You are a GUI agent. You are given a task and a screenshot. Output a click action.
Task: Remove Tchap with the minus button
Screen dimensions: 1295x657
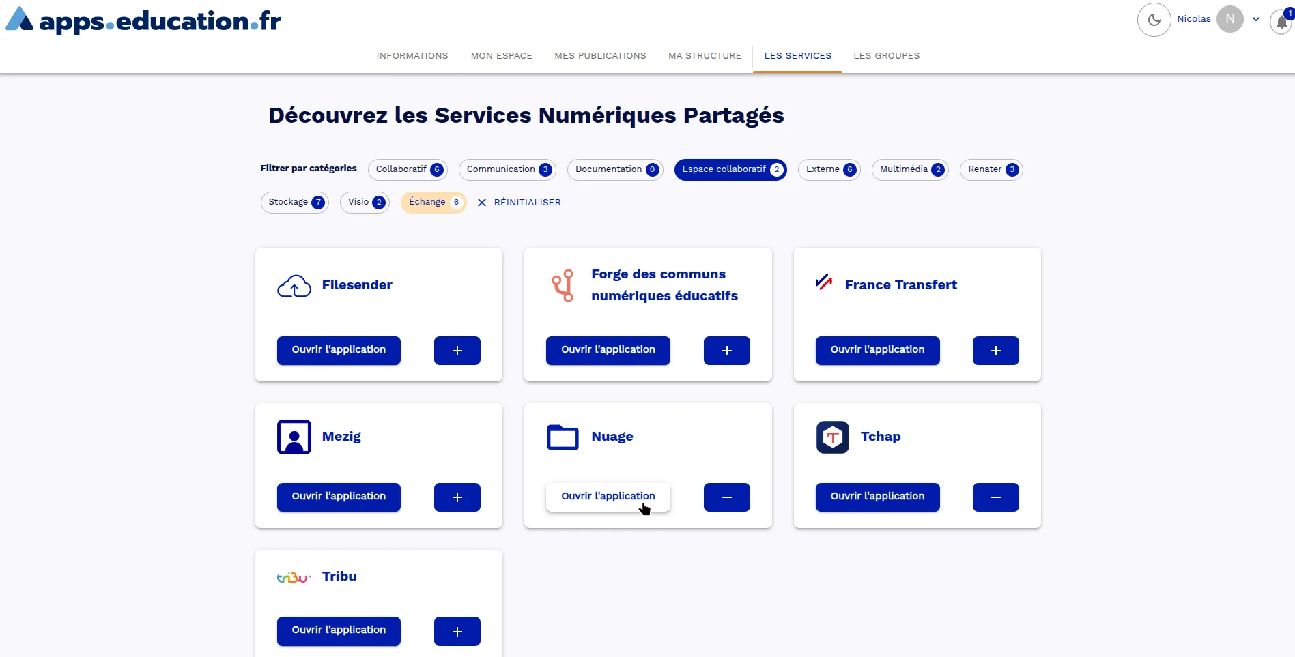[996, 497]
